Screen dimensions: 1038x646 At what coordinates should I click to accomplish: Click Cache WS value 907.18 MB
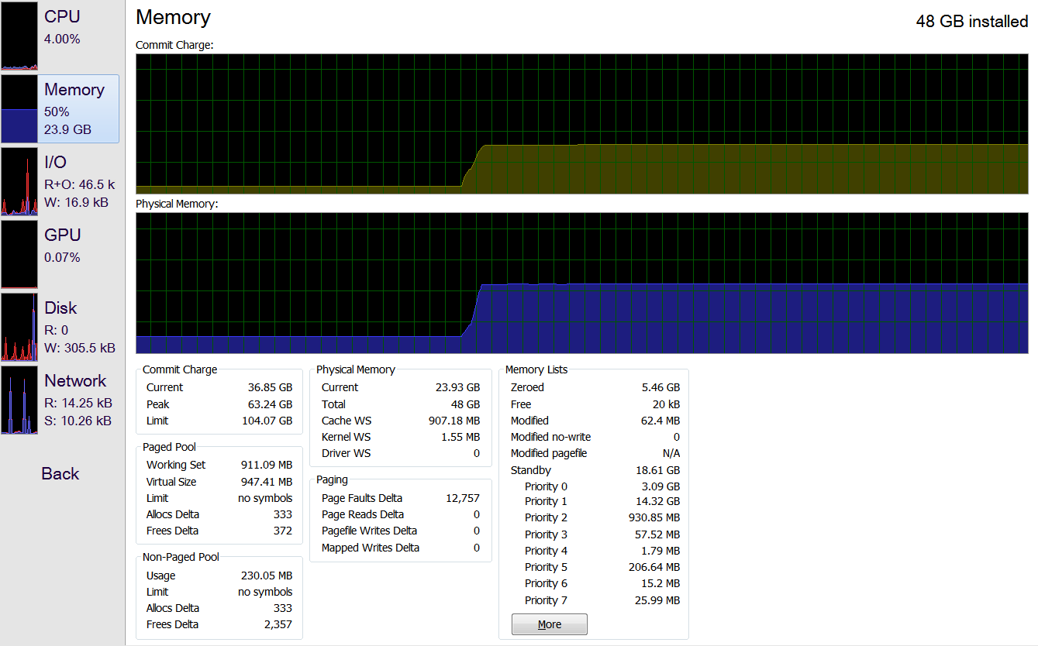[454, 421]
